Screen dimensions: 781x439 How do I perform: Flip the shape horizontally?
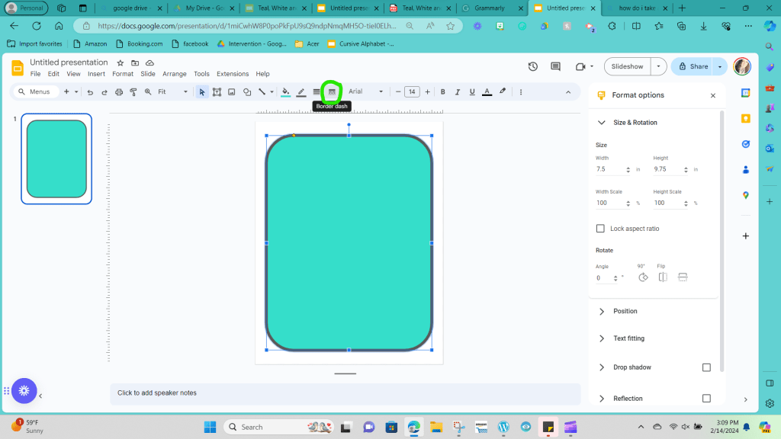pyautogui.click(x=663, y=277)
